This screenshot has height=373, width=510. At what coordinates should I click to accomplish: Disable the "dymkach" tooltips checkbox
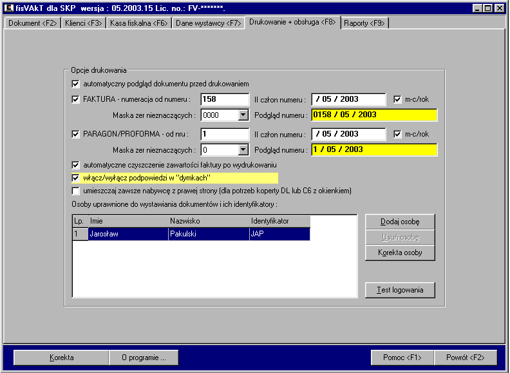pyautogui.click(x=76, y=178)
